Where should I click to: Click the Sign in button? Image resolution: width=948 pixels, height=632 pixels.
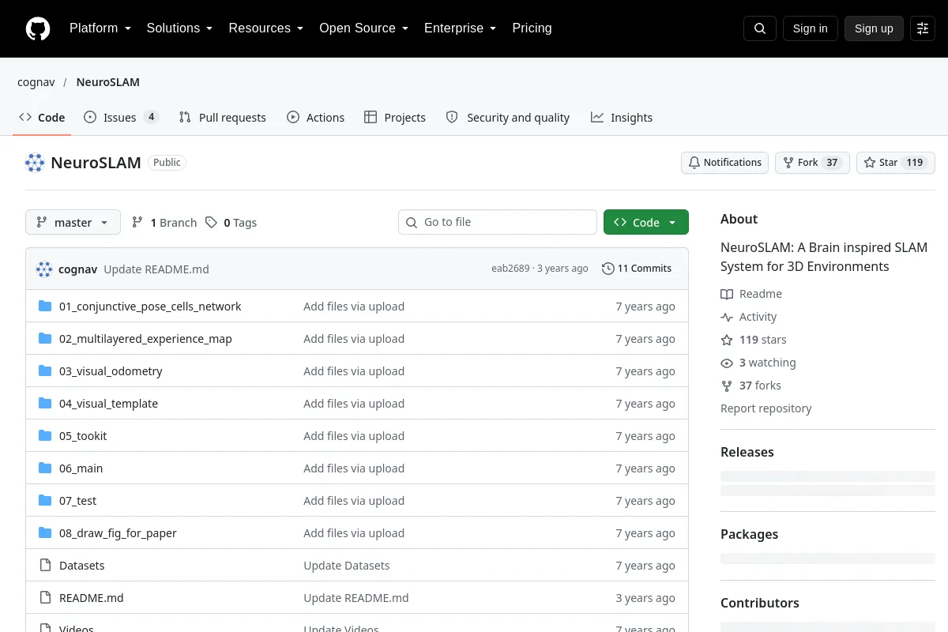point(811,28)
